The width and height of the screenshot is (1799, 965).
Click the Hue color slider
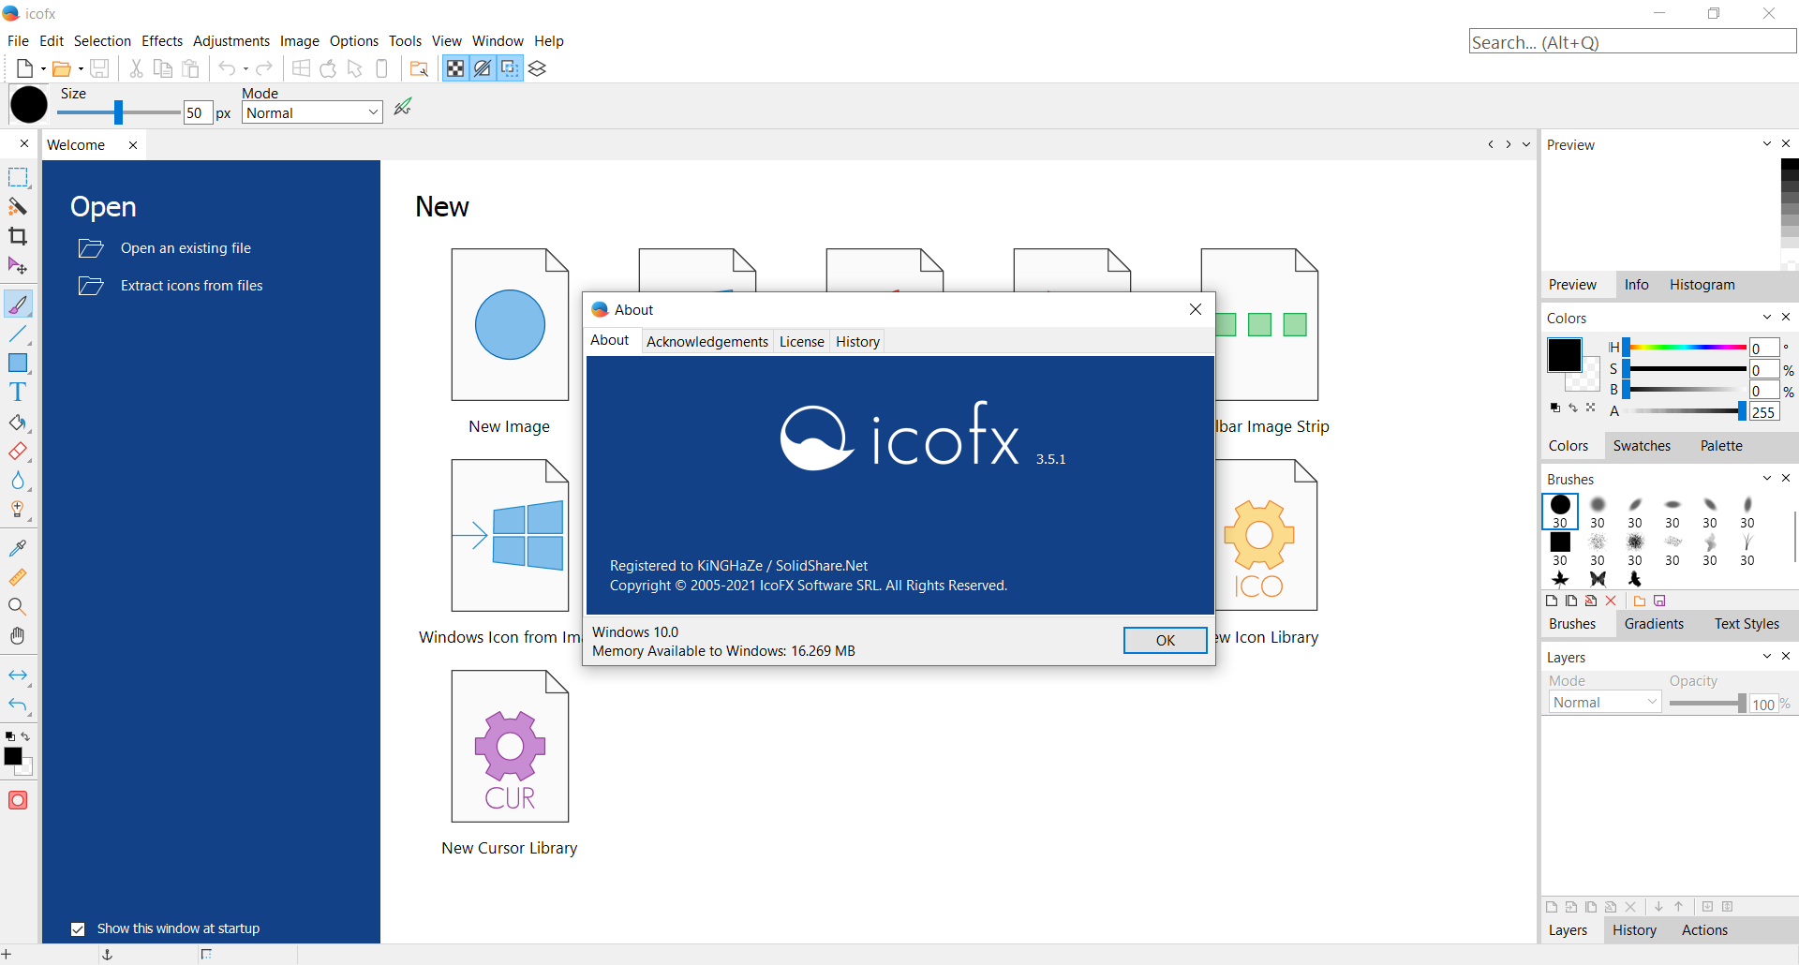[1685, 348]
